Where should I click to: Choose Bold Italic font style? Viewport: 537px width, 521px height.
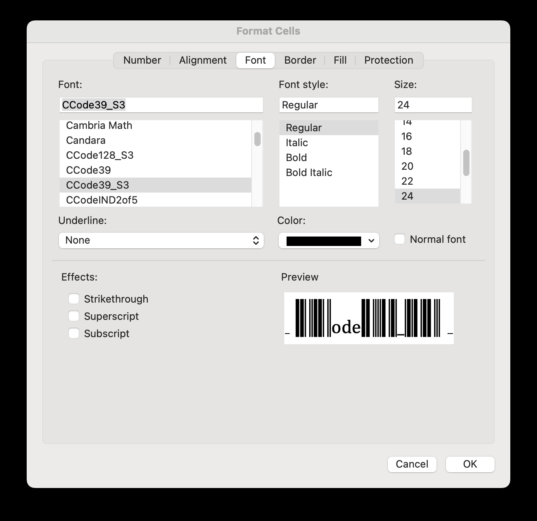(329, 172)
